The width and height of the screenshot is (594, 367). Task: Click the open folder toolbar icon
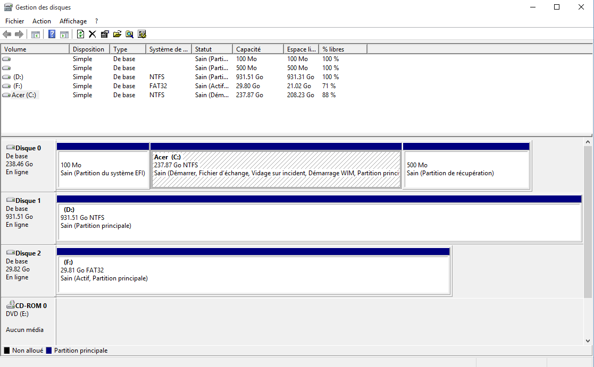[117, 35]
